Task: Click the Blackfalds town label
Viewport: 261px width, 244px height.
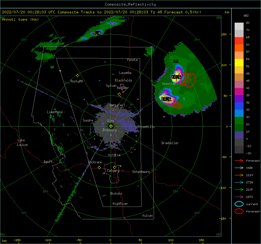Action: [x=123, y=80]
